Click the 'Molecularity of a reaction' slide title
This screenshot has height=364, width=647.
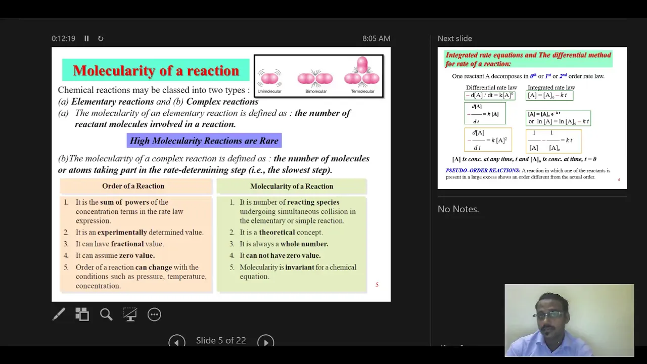tap(156, 70)
